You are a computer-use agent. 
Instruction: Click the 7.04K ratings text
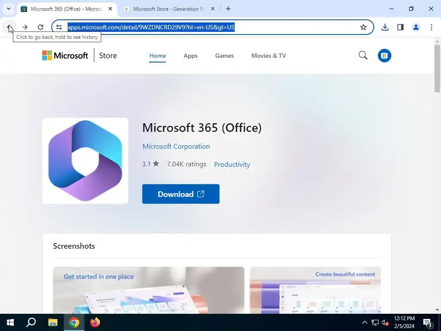[186, 164]
